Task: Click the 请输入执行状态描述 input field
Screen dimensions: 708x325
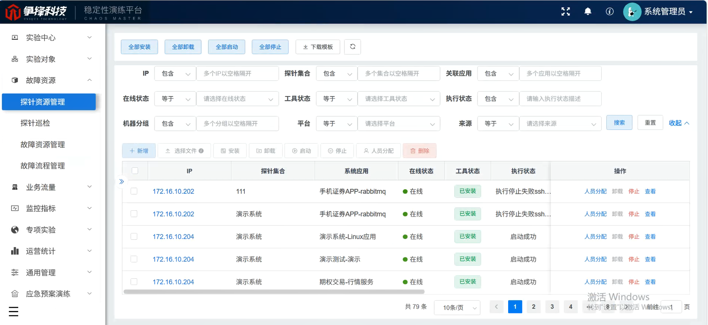Action: click(560, 99)
